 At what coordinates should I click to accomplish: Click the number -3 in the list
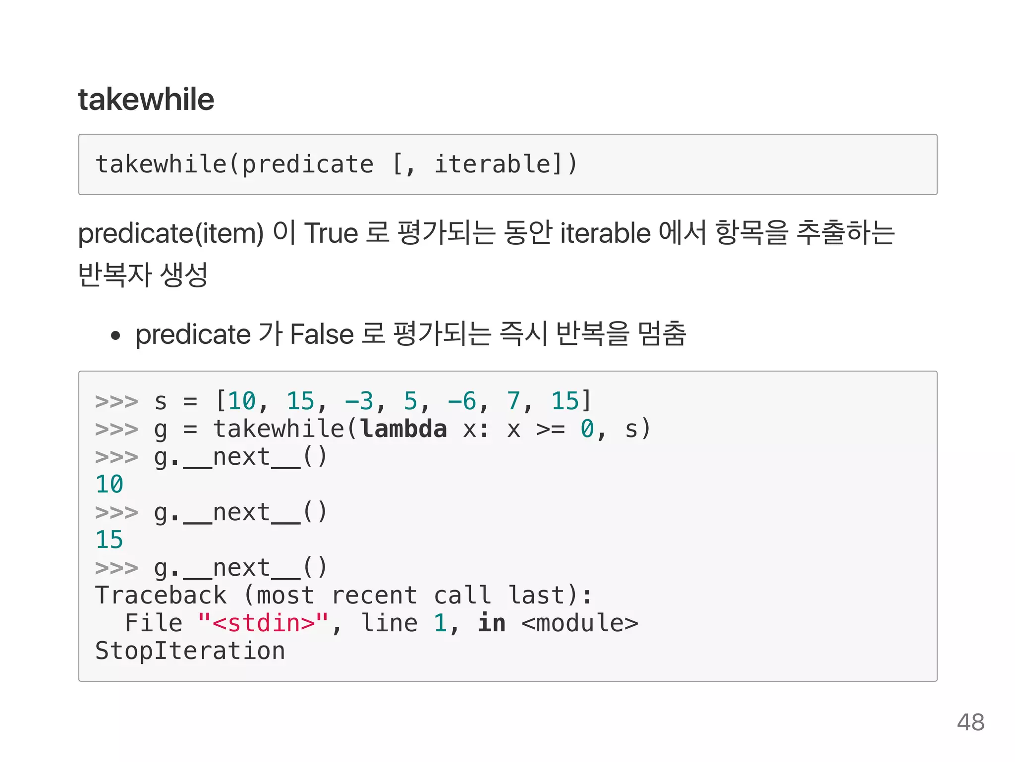tap(359, 401)
